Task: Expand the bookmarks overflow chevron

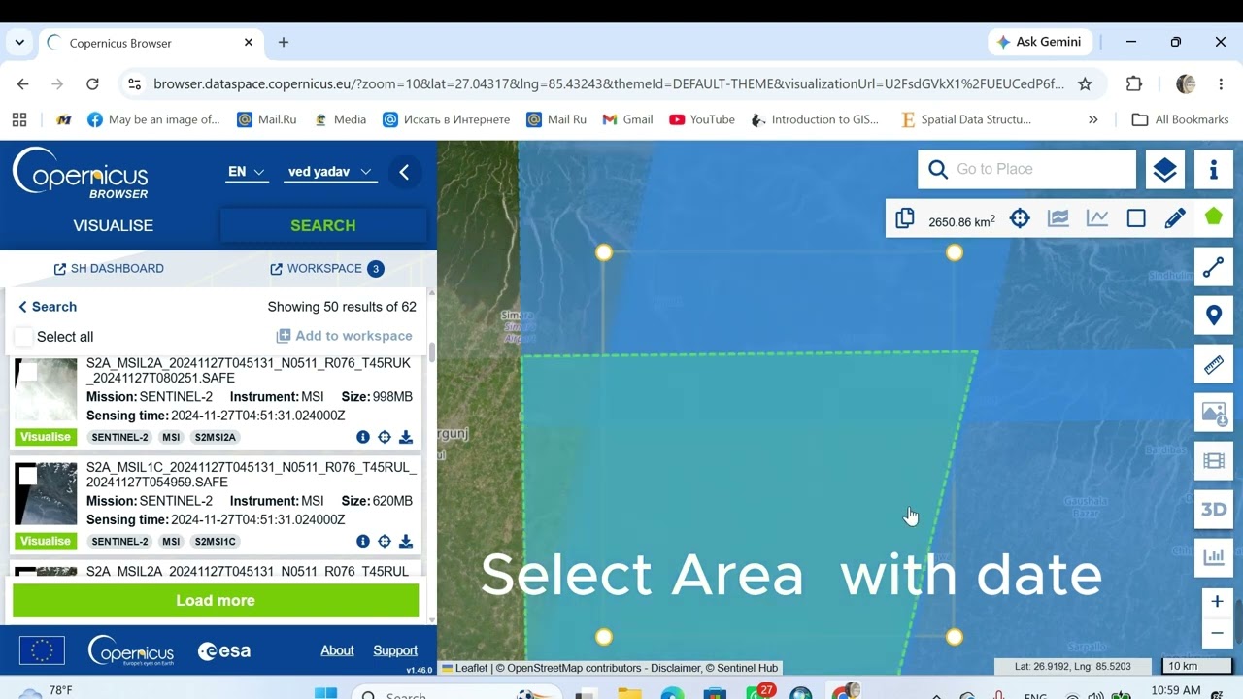Action: tap(1093, 119)
